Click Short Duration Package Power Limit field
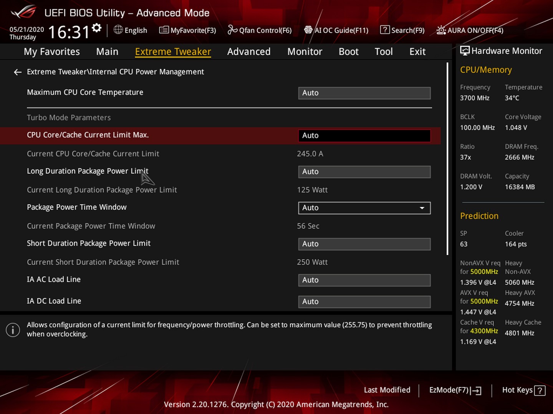553x414 pixels. click(364, 244)
